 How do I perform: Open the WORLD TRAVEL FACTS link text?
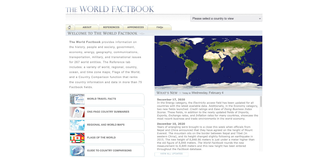[x=101, y=99]
